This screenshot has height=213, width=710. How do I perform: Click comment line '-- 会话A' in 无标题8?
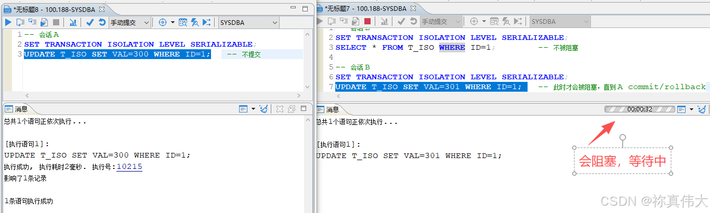click(x=42, y=35)
